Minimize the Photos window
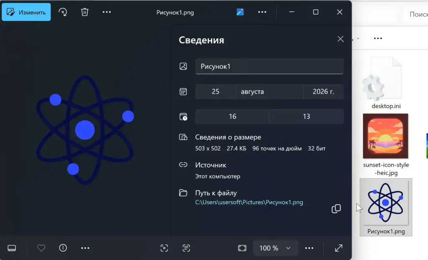Image resolution: width=428 pixels, height=260 pixels. [291, 12]
